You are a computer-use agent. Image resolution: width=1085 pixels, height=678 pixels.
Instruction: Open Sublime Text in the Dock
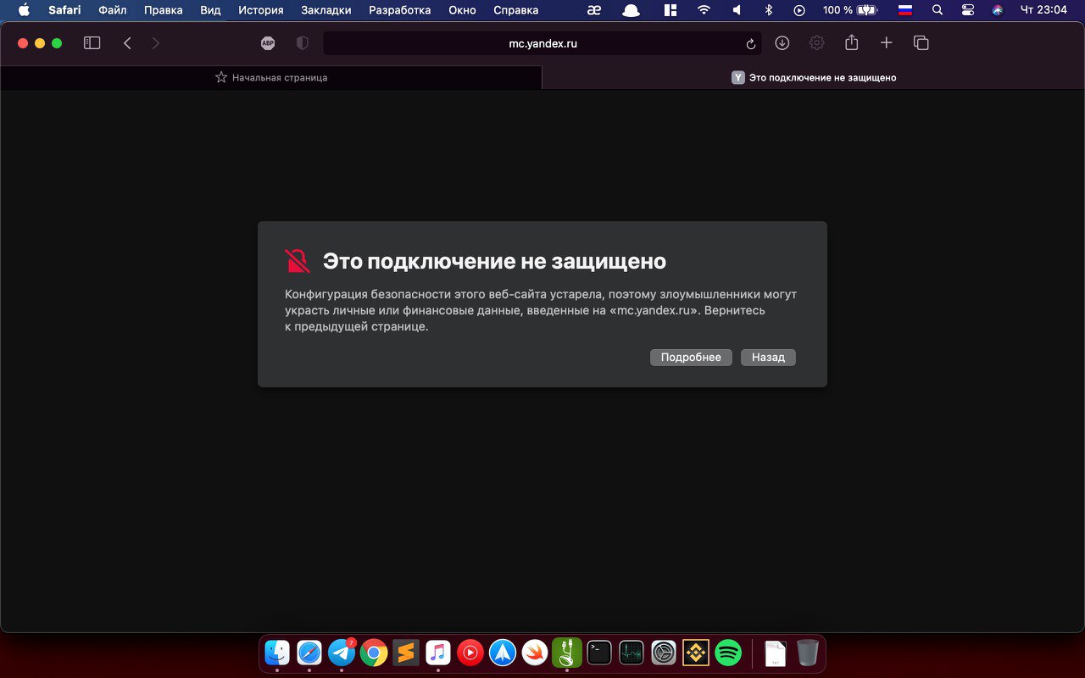406,653
